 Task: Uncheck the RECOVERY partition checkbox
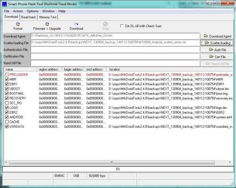[7, 98]
